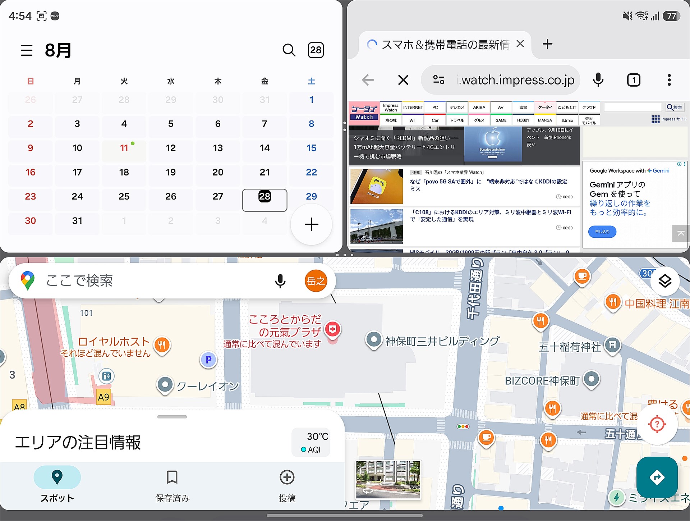The image size is (690, 521).
Task: Click the 検索 button on Impress site
Action: click(x=674, y=107)
